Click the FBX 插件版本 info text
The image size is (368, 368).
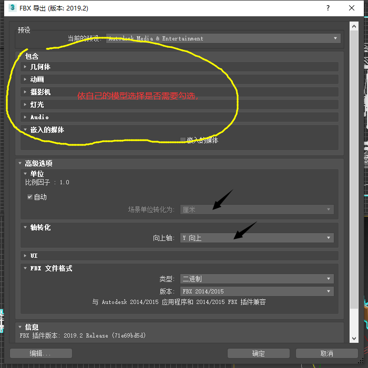point(83,335)
